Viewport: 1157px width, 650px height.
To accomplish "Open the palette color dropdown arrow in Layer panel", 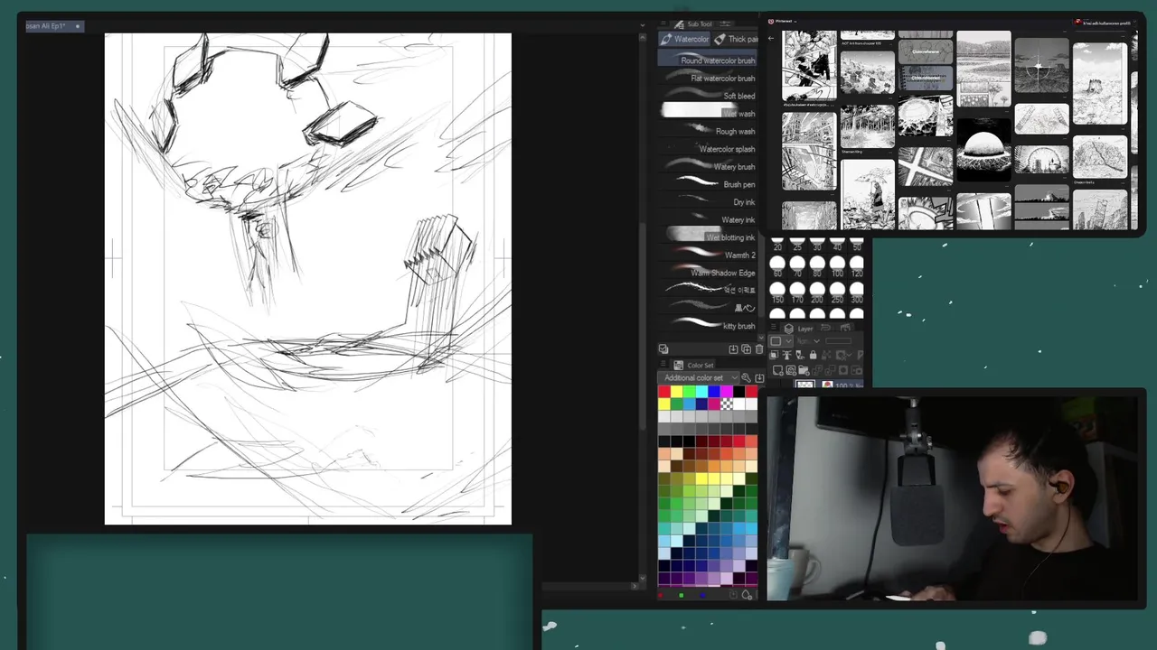I will [788, 341].
